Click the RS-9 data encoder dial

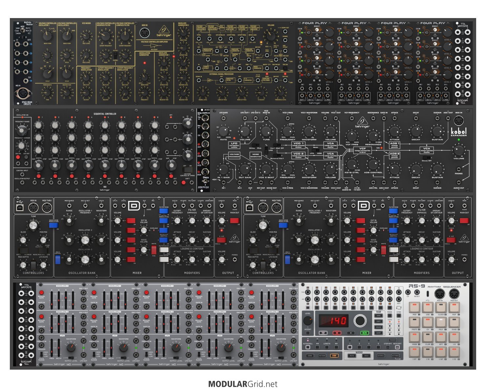(x=360, y=321)
